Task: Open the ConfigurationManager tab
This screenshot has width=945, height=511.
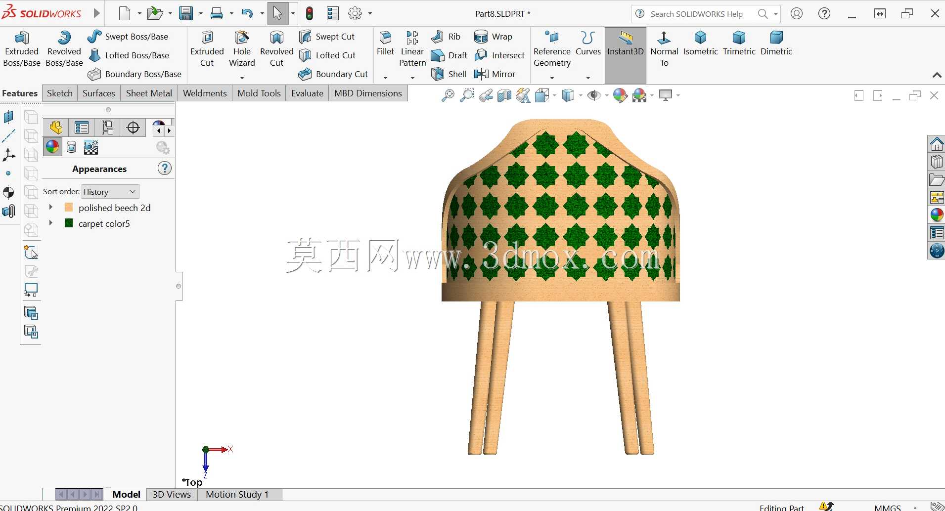Action: [x=107, y=128]
